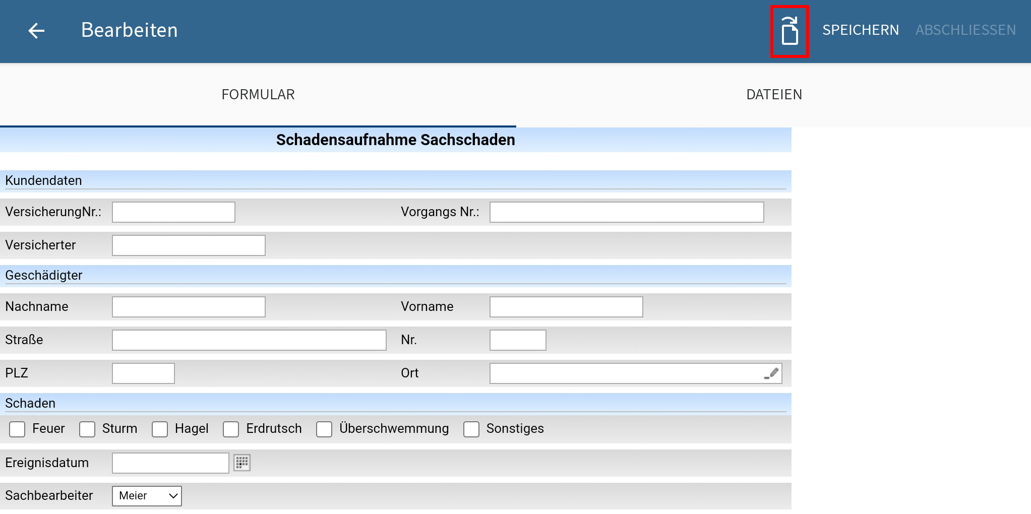Click into the Vorgangs Nr. field
Viewport: 1031px width, 514px height.
click(627, 212)
